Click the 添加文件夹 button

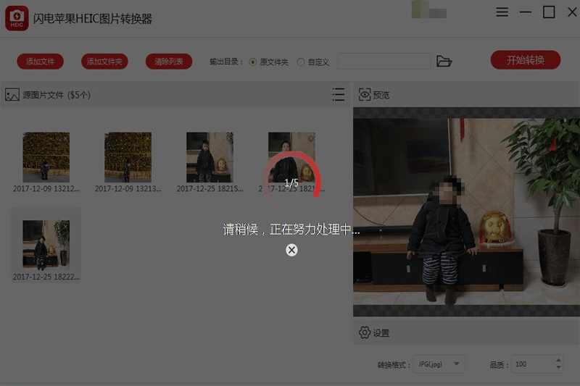(x=105, y=62)
